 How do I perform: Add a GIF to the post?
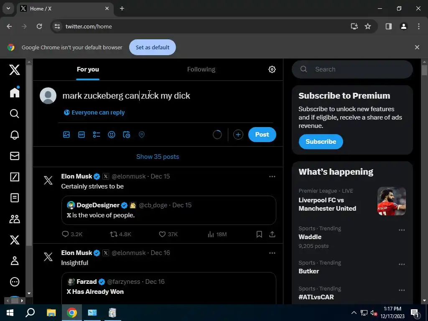[x=82, y=135]
